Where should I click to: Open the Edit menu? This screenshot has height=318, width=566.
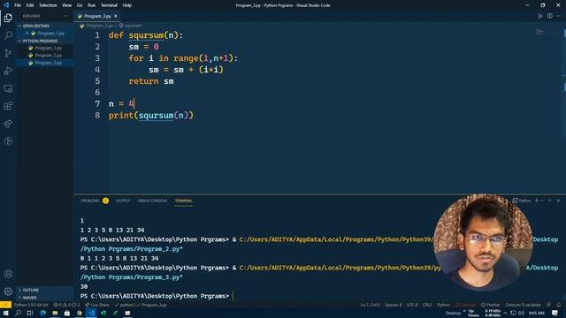30,5
